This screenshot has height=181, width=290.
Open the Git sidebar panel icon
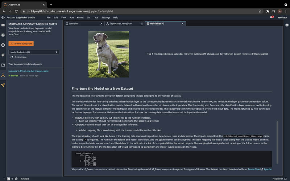[x=3, y=35]
